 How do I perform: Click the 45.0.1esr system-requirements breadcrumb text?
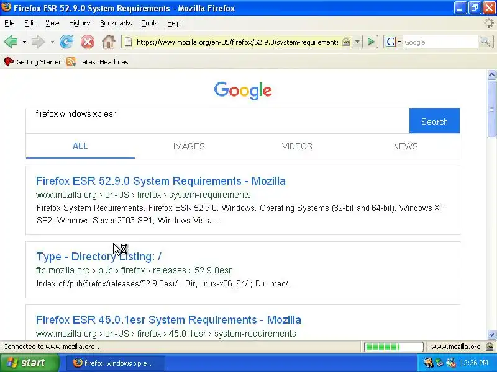(x=232, y=334)
